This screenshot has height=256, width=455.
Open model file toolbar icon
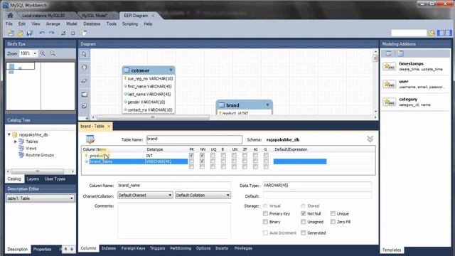20,33
